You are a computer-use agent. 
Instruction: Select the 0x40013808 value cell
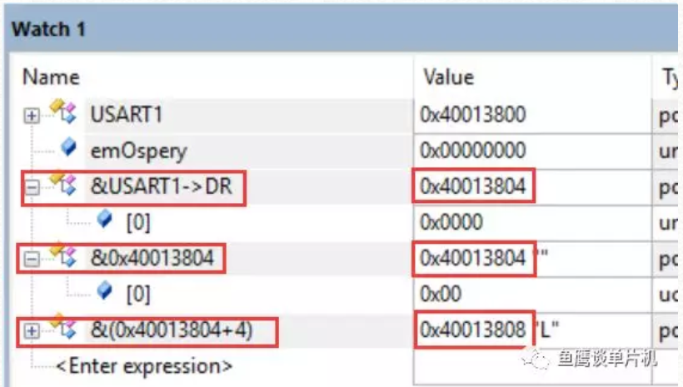[472, 330]
